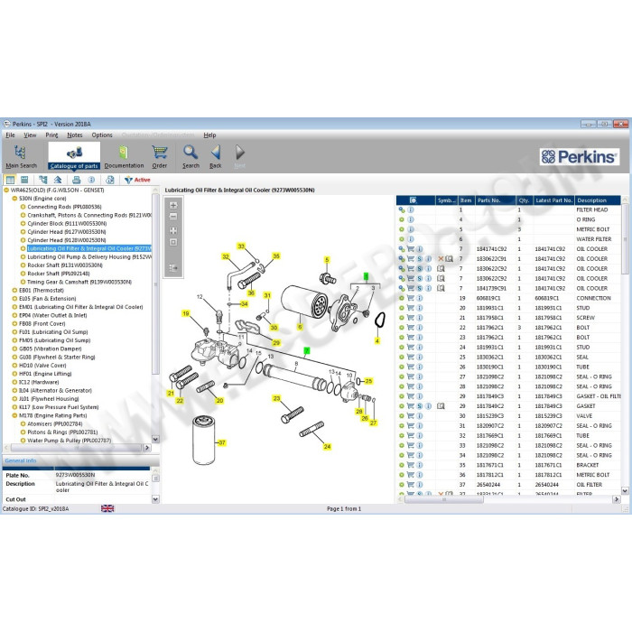Click the tree horizontal scroll right arrow
The width and height of the screenshot is (632, 632).
click(x=147, y=448)
